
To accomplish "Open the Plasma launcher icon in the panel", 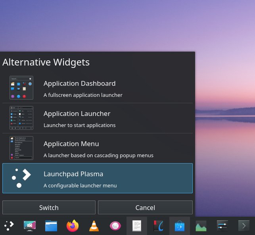I will pyautogui.click(x=9, y=226).
